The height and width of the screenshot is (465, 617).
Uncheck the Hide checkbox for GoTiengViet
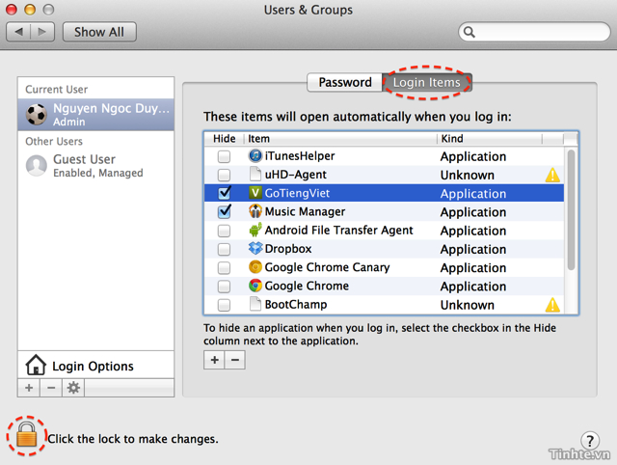tap(225, 193)
